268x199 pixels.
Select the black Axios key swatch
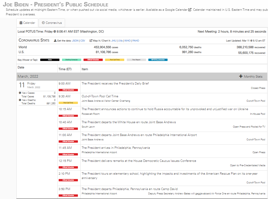coord(50,60)
